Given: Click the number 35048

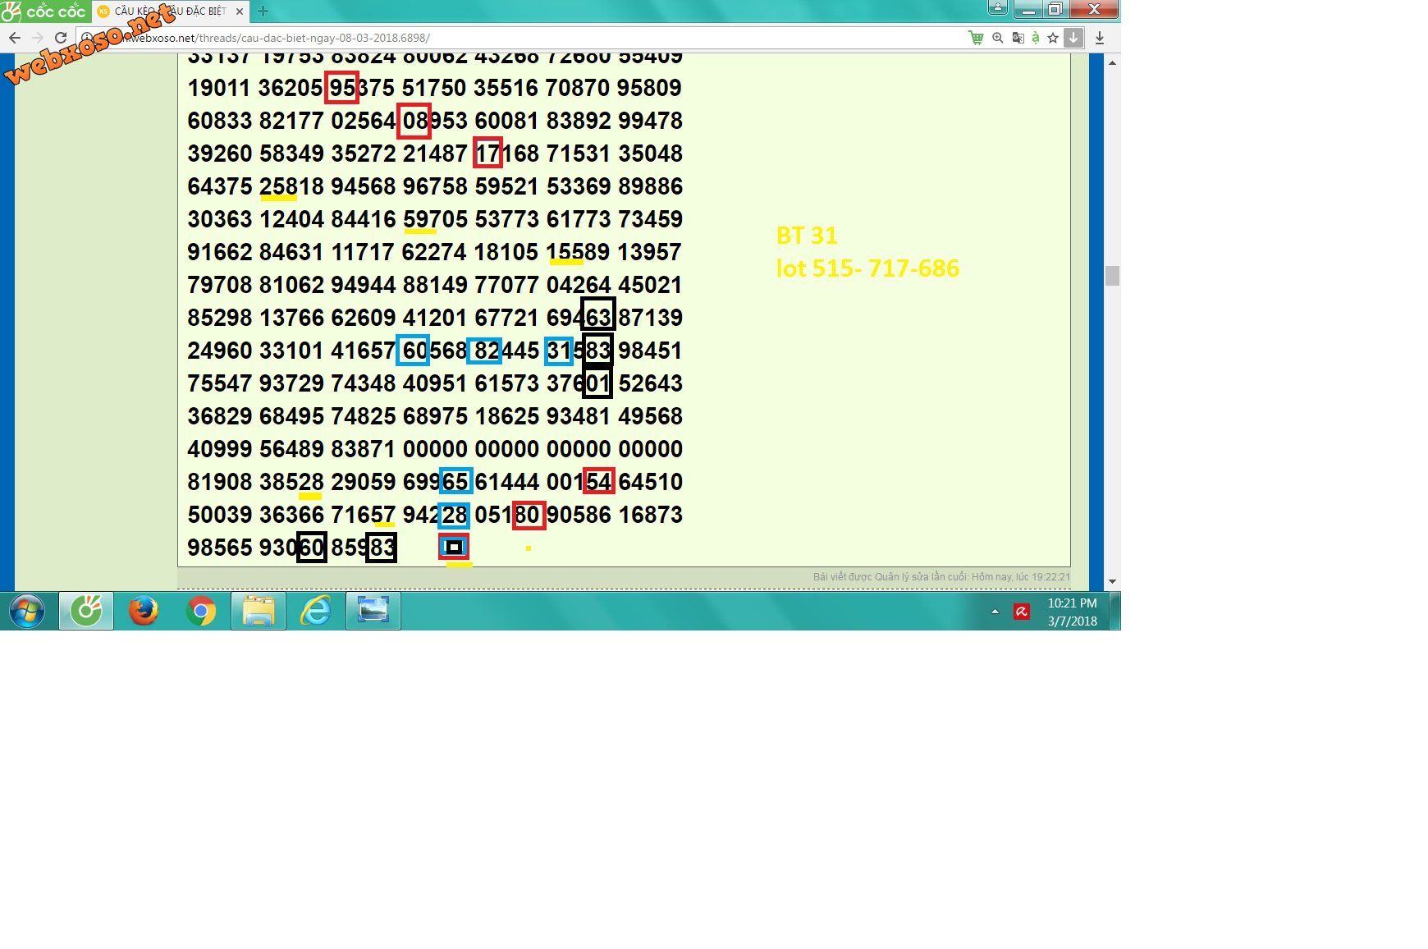Looking at the screenshot, I should (650, 154).
